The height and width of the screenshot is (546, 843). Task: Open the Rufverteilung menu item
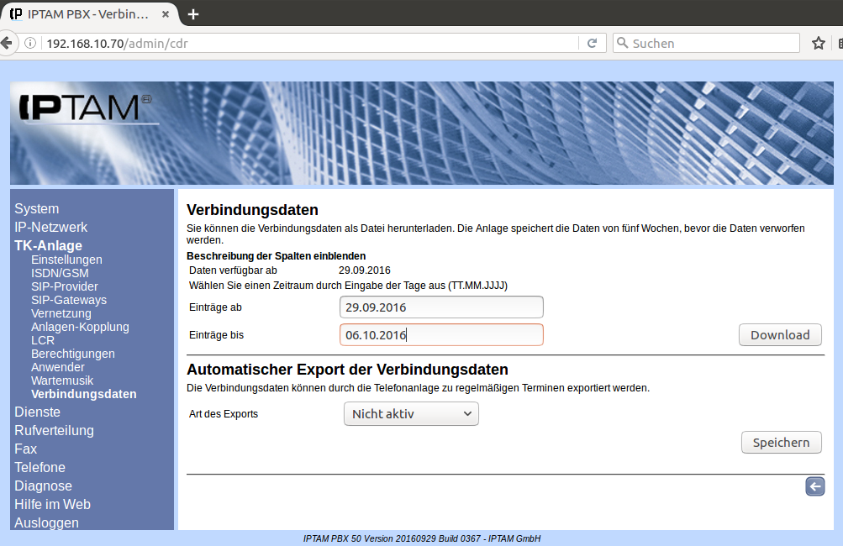[x=54, y=430]
